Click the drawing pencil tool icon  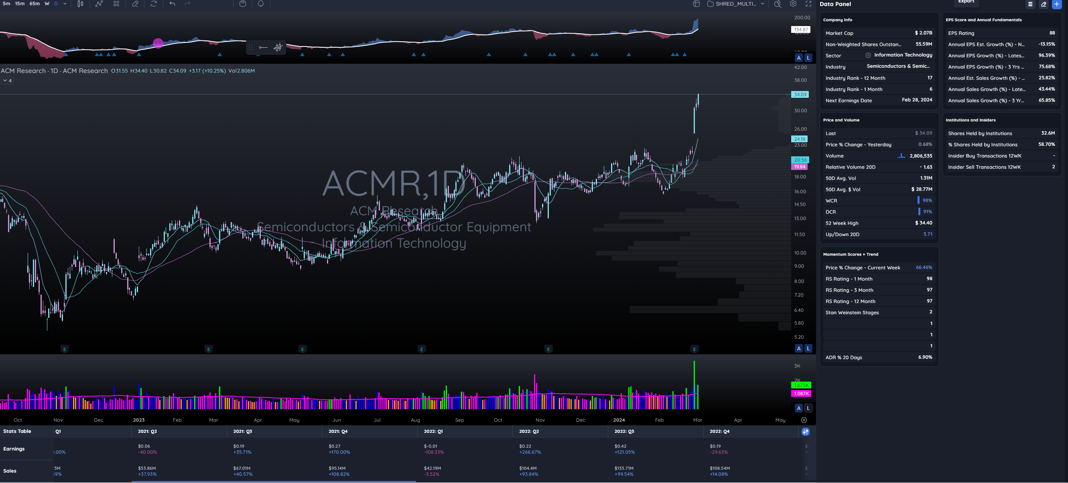[135, 4]
